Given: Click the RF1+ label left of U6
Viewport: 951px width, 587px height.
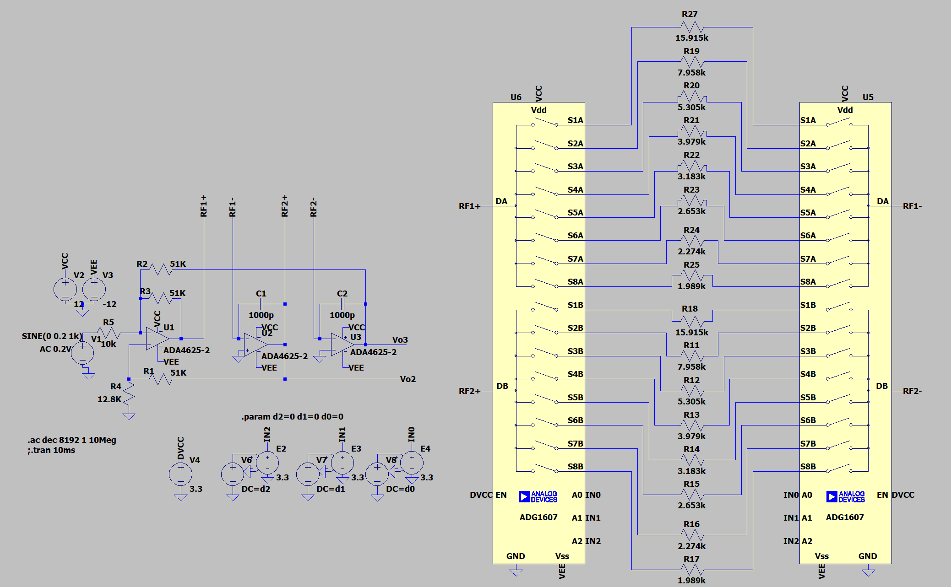Looking at the screenshot, I should click(x=469, y=206).
